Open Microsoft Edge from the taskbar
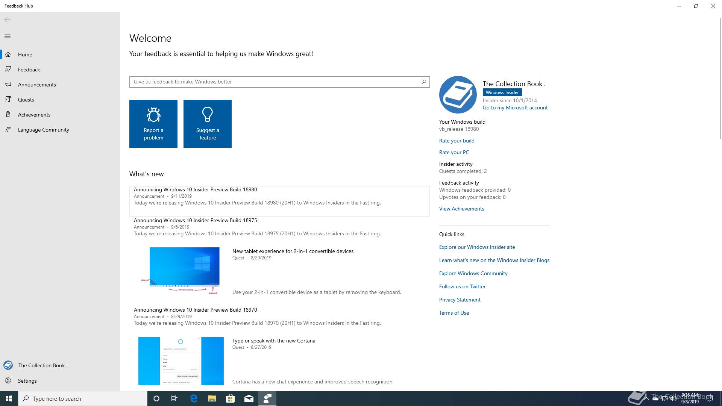 (x=194, y=398)
